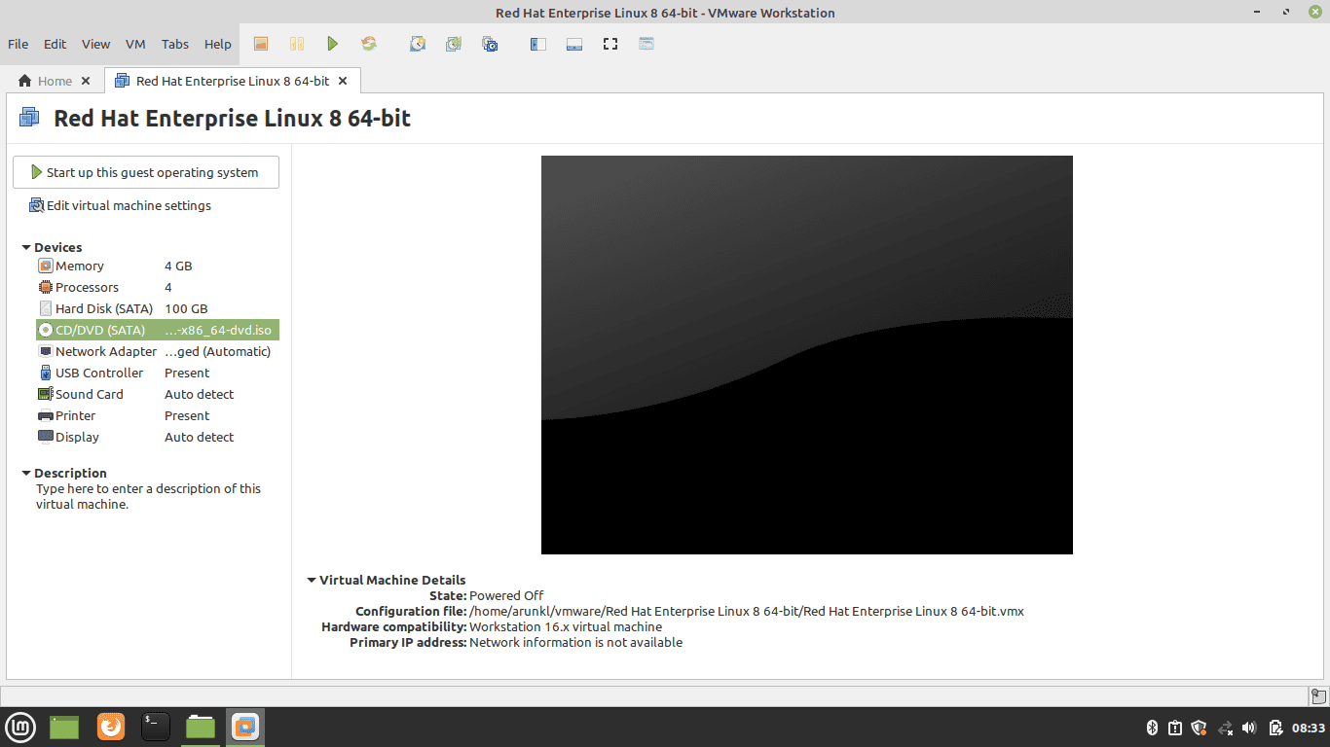Click the configuration file path text
The height and width of the screenshot is (747, 1330).
pyautogui.click(x=747, y=611)
